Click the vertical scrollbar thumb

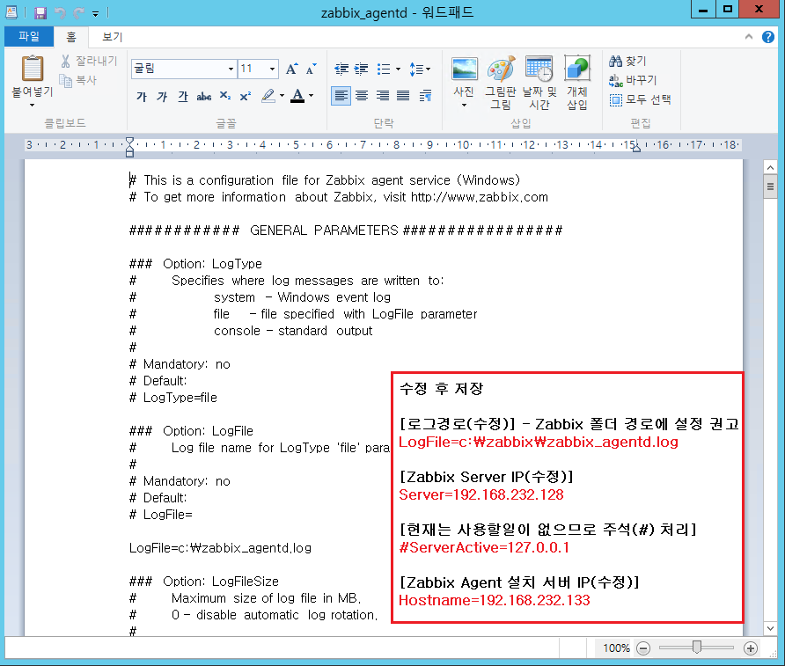(x=770, y=187)
